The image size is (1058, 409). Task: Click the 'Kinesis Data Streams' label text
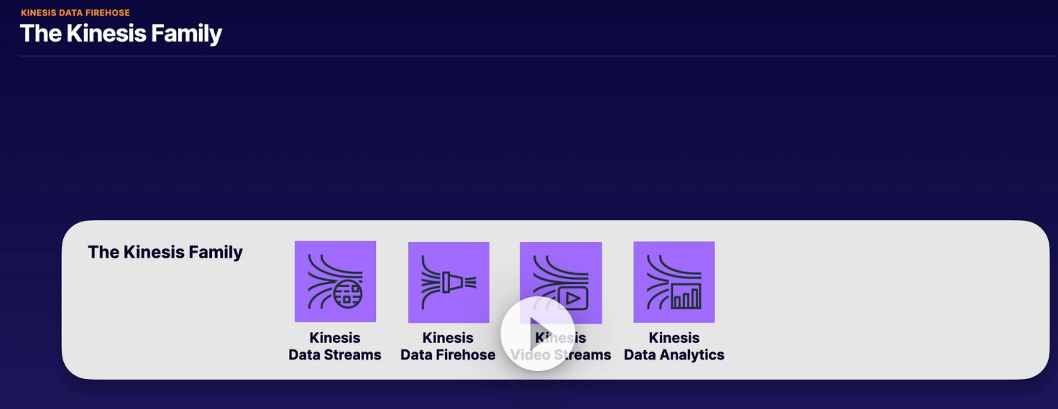pyautogui.click(x=335, y=346)
